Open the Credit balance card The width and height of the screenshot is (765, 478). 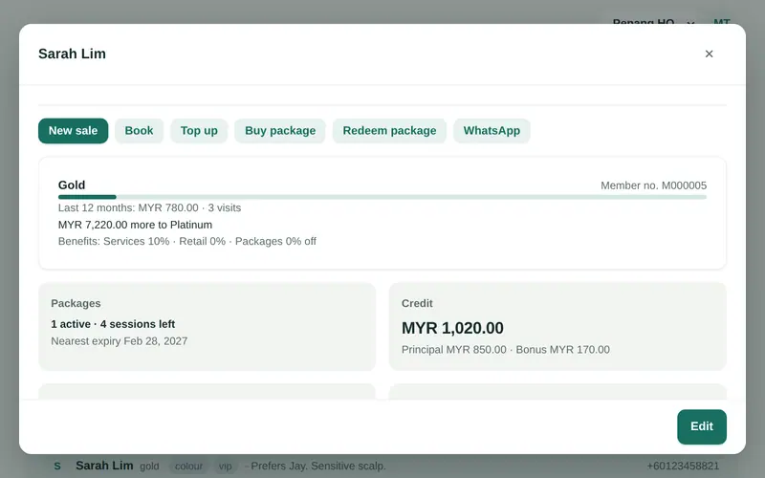tap(557, 326)
